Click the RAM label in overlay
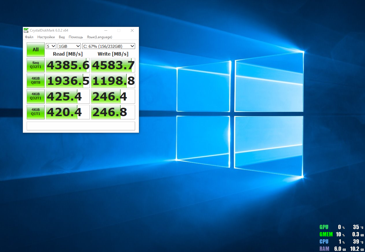Screen dimensions: 365x252 [324, 249]
